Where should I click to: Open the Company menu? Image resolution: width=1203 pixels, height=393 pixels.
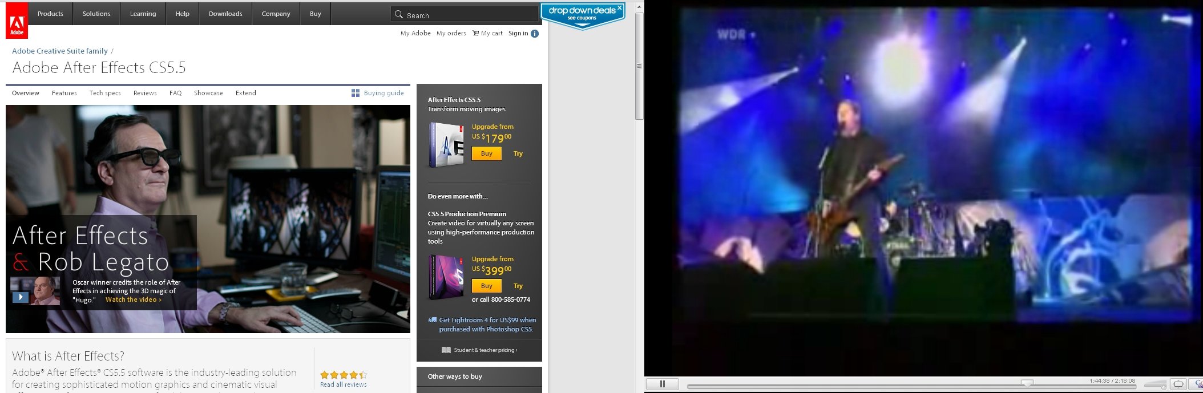[276, 14]
